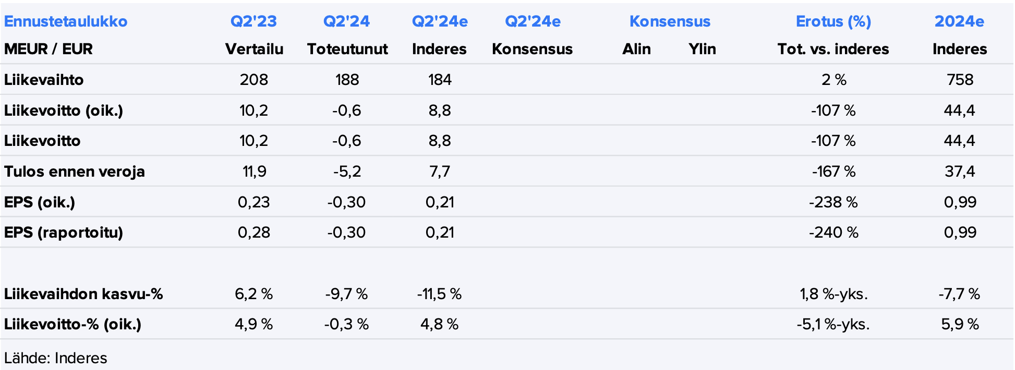Click the 2024e column header

click(x=959, y=21)
